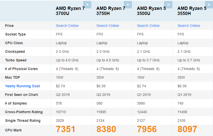The height and width of the screenshot is (136, 213).
Task: Click Search Online under Ryzen 7 3750H
Action: click(x=108, y=26)
